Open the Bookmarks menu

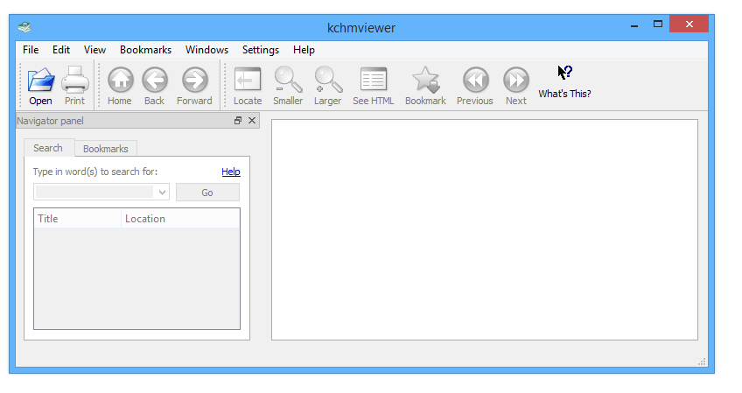coord(146,50)
